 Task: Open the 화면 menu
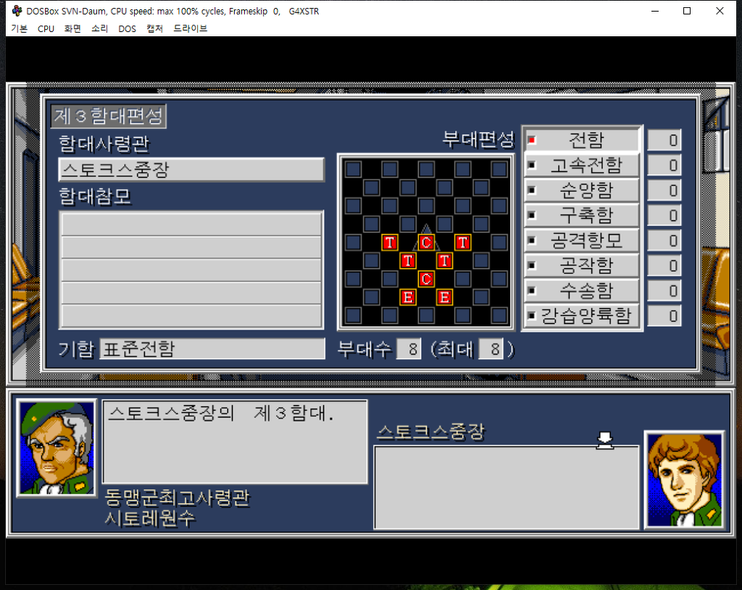pos(72,28)
